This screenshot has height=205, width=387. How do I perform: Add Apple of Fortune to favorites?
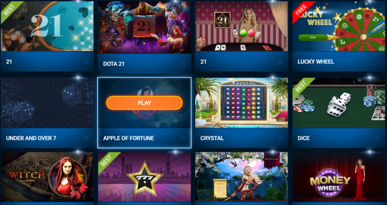click(x=183, y=138)
